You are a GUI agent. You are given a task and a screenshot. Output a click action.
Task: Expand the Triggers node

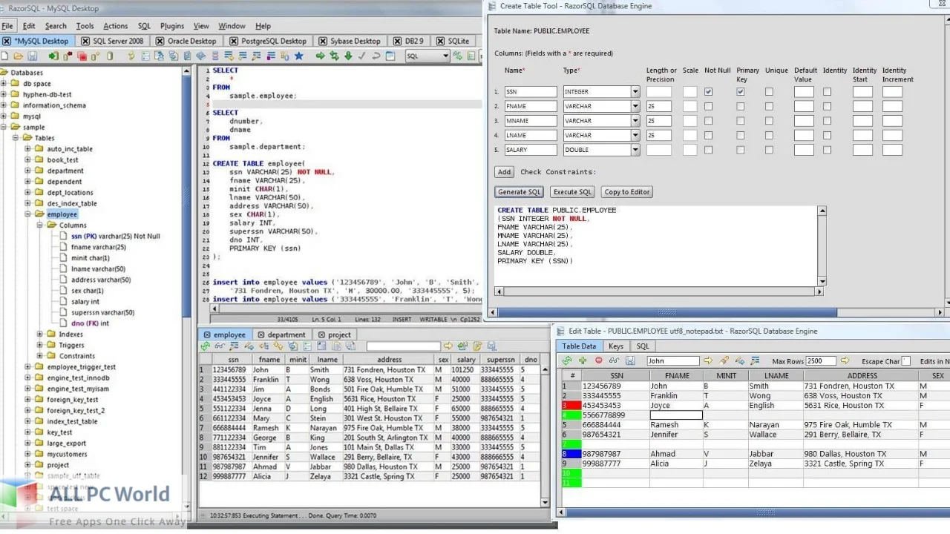(x=40, y=345)
